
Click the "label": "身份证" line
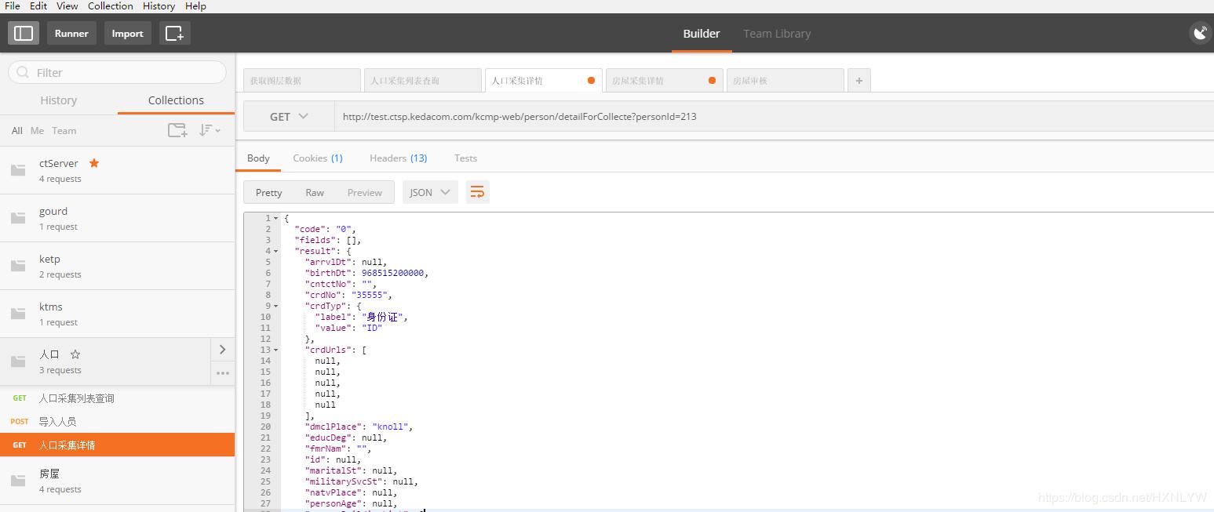point(361,317)
